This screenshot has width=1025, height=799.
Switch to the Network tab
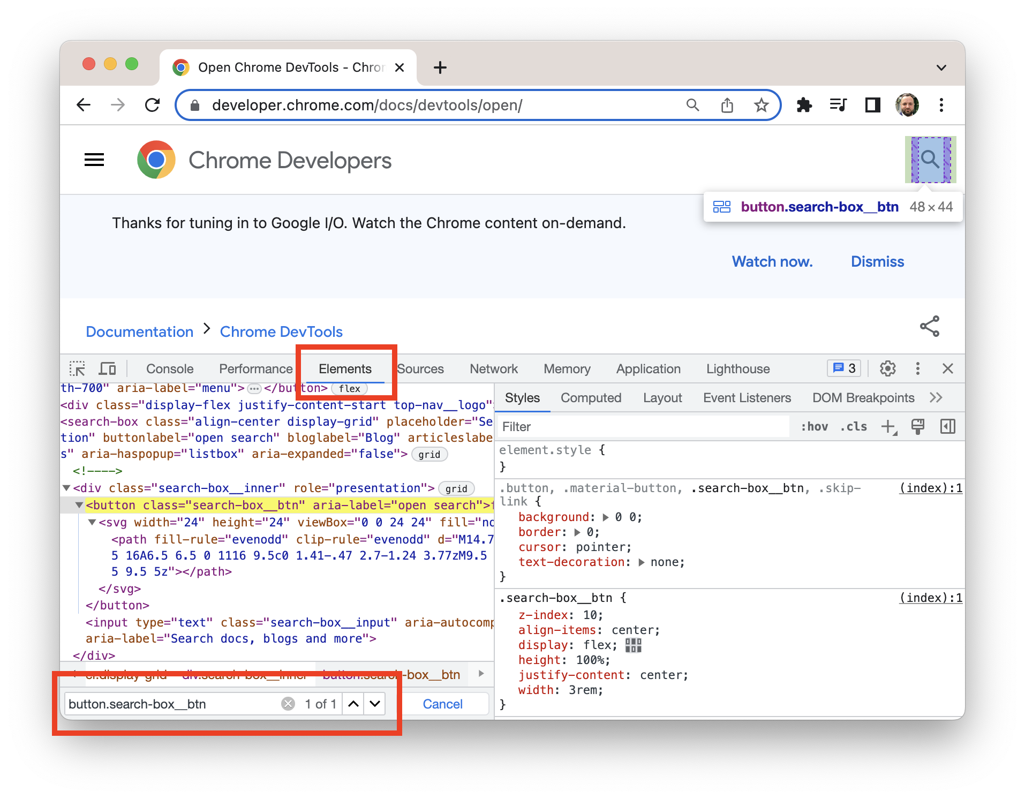tap(494, 368)
